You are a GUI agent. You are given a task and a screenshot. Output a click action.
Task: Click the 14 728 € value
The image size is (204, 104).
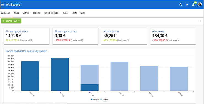14,36
